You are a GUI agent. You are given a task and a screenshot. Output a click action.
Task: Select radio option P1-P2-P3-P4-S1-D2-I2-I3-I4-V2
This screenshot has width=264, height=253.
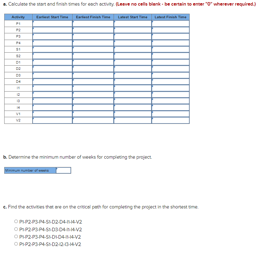coord(16,244)
